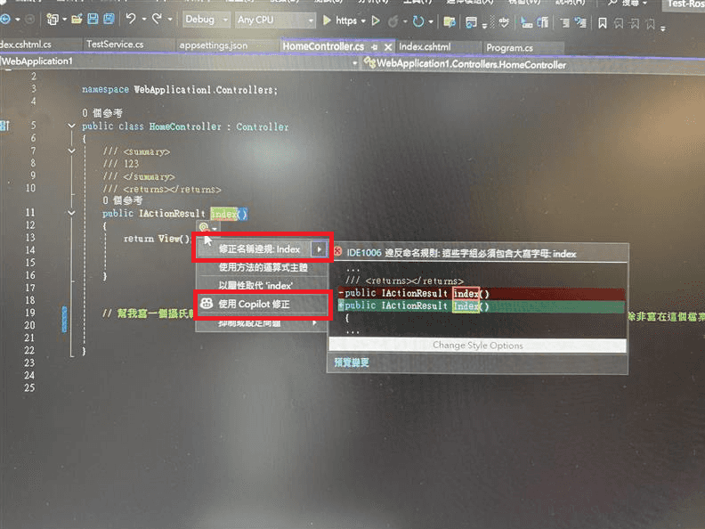Click the Redo arrow icon
705x529 pixels.
coord(157,19)
